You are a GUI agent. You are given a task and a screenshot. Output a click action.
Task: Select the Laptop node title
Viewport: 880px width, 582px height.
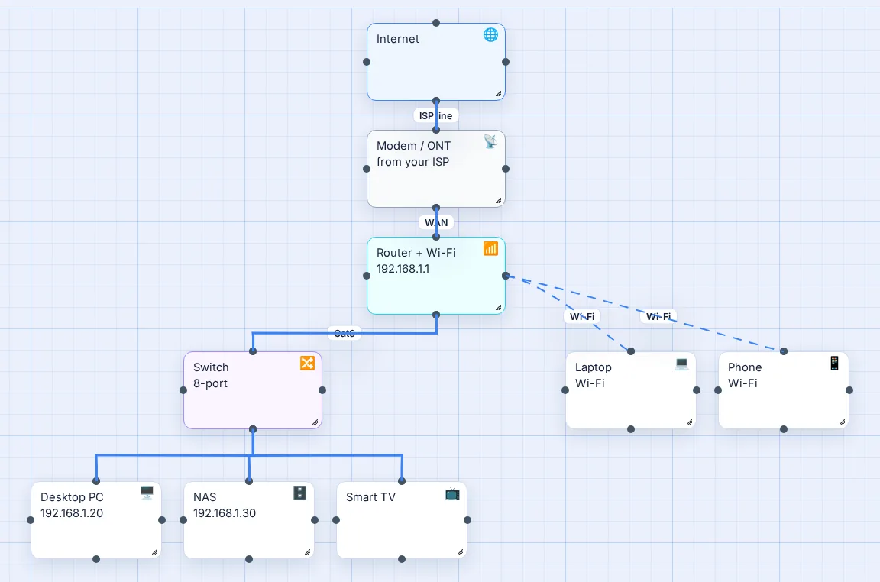point(593,367)
